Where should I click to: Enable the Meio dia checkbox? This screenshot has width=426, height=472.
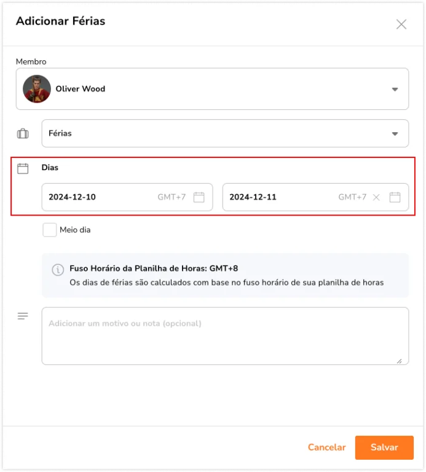(x=49, y=230)
